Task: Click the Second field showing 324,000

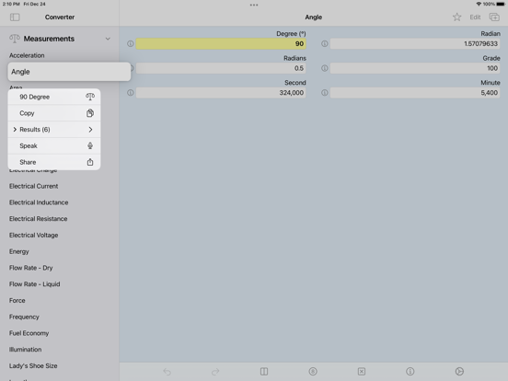Action: point(221,93)
